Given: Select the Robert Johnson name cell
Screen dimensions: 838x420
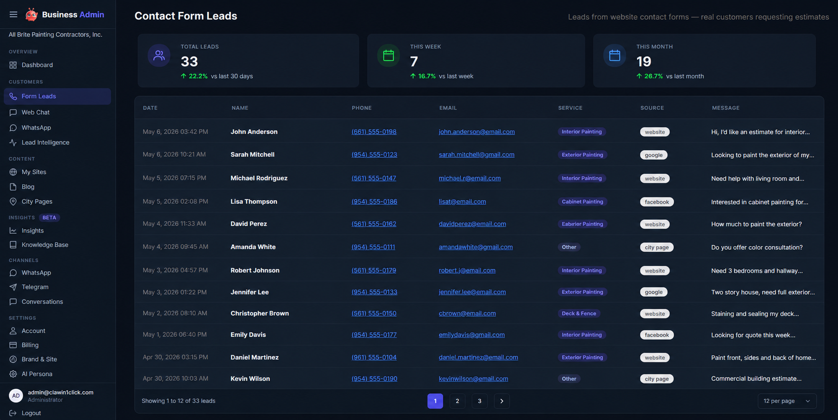Looking at the screenshot, I should coord(255,271).
